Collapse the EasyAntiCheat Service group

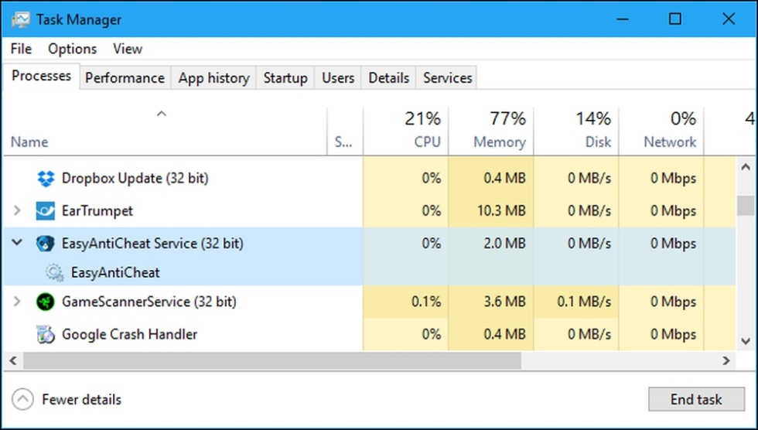18,244
